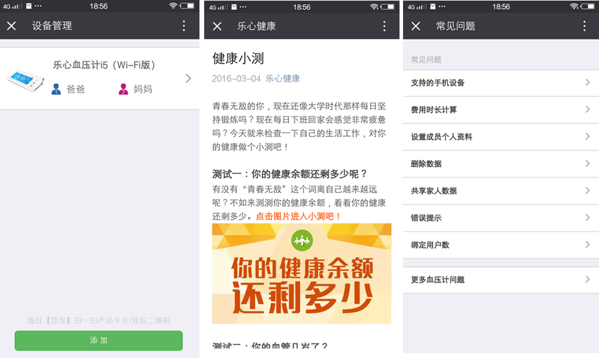
Task: Close the 乐心健康 article with the X
Action: pos(217,26)
